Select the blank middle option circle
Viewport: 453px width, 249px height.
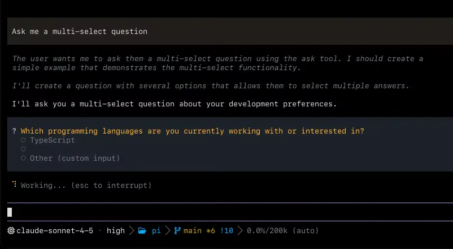coord(23,149)
